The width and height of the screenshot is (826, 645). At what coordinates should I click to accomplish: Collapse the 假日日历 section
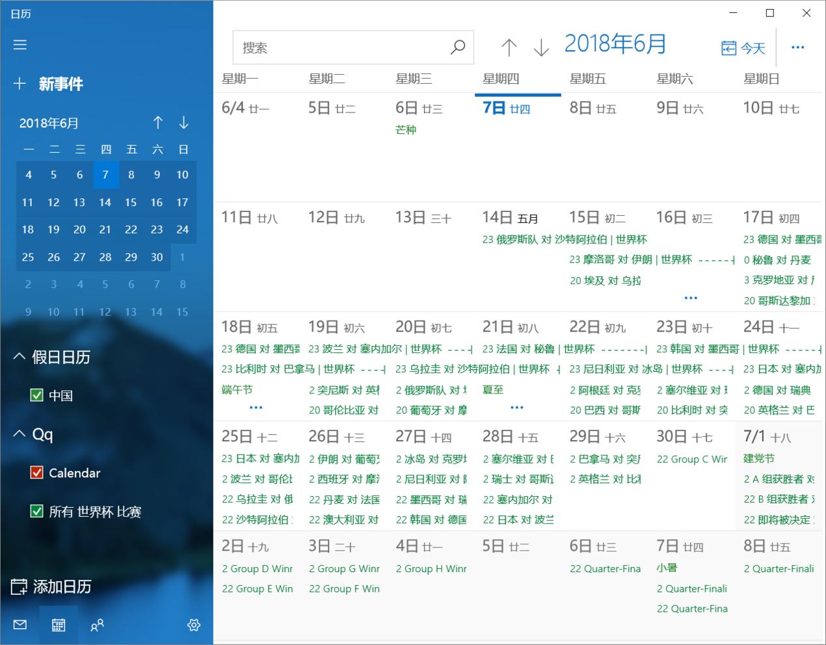18,356
